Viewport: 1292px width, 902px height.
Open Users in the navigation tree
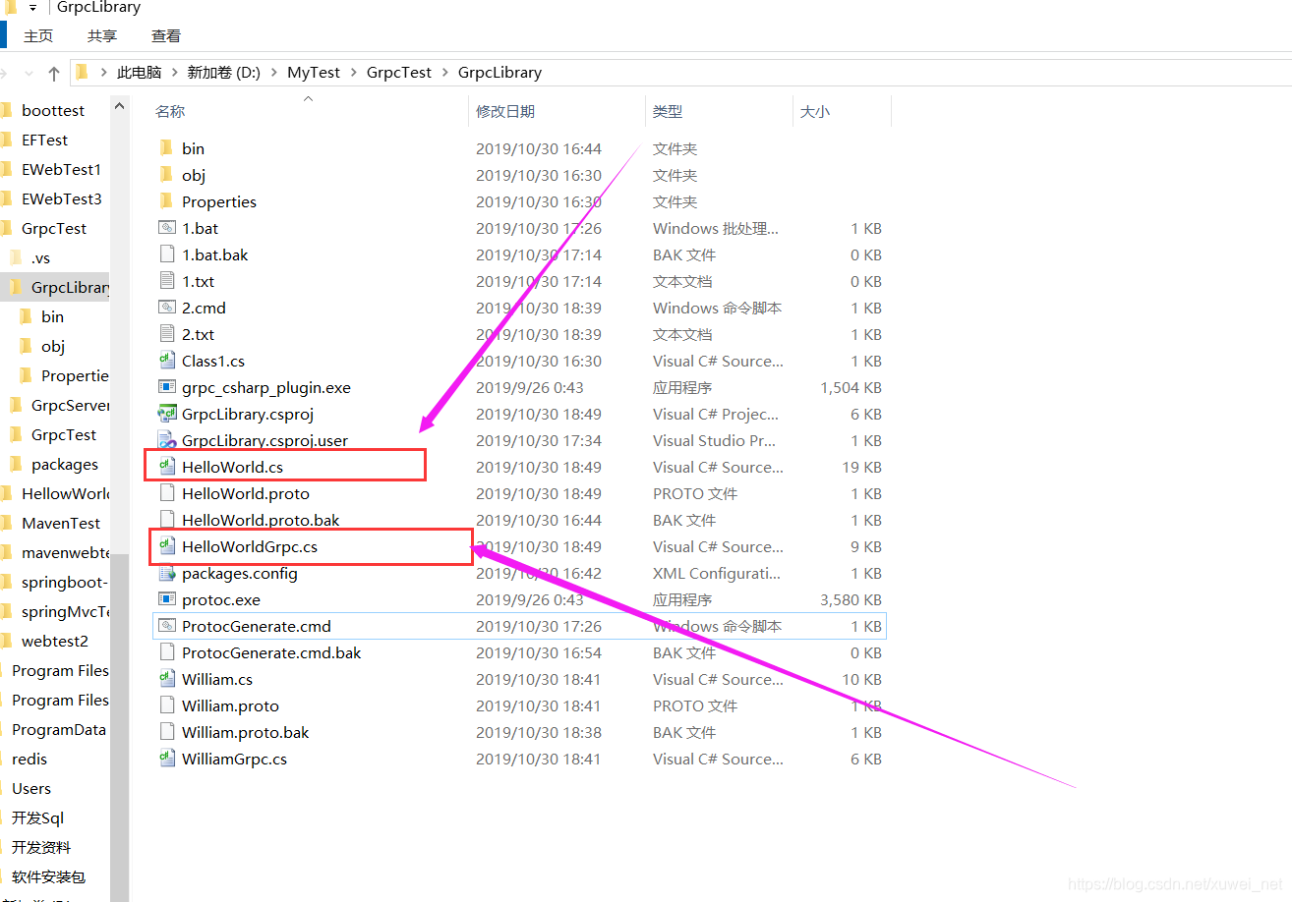tap(31, 788)
